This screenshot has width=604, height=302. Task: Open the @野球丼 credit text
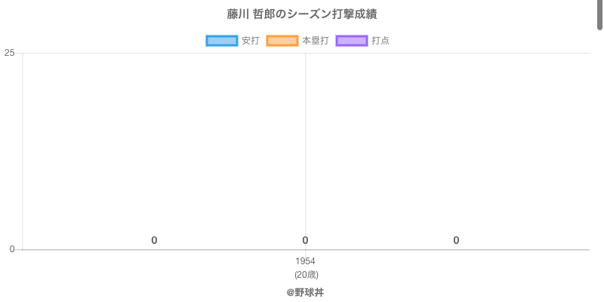[x=305, y=292]
